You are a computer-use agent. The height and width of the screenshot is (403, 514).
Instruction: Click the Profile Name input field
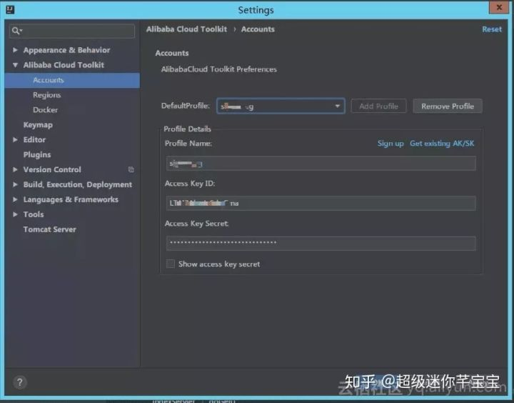321,164
